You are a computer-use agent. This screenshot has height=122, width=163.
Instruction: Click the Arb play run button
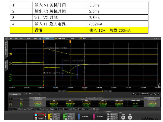tap(130, 118)
